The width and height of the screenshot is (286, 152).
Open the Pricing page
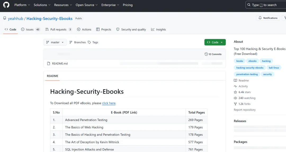click(x=128, y=5)
